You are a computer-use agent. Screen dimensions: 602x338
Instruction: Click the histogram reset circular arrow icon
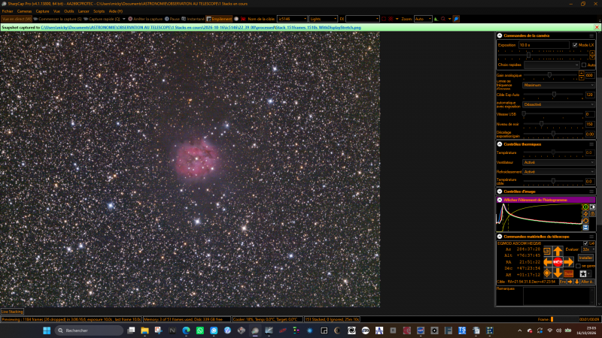(x=585, y=221)
